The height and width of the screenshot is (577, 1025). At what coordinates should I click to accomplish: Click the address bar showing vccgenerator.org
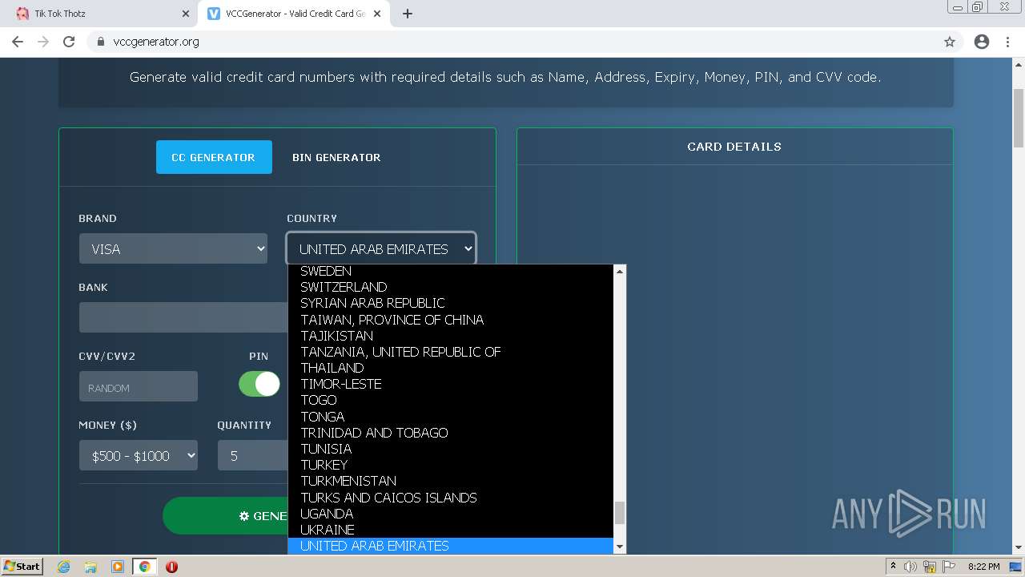[x=512, y=42]
